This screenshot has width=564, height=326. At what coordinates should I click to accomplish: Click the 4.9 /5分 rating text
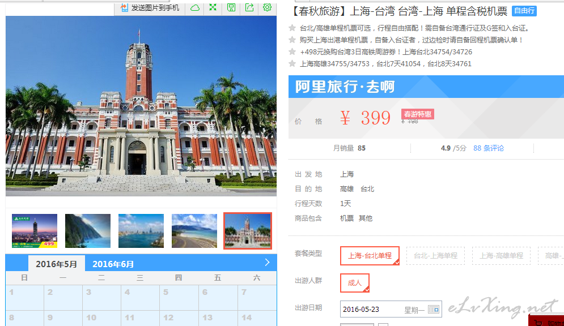point(453,148)
